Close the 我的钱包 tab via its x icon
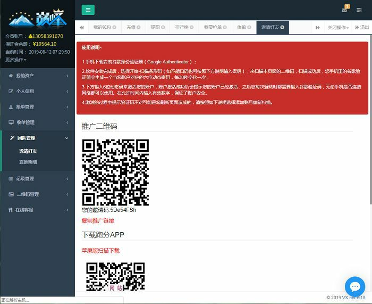The width and height of the screenshot is (372, 304). 114,27
